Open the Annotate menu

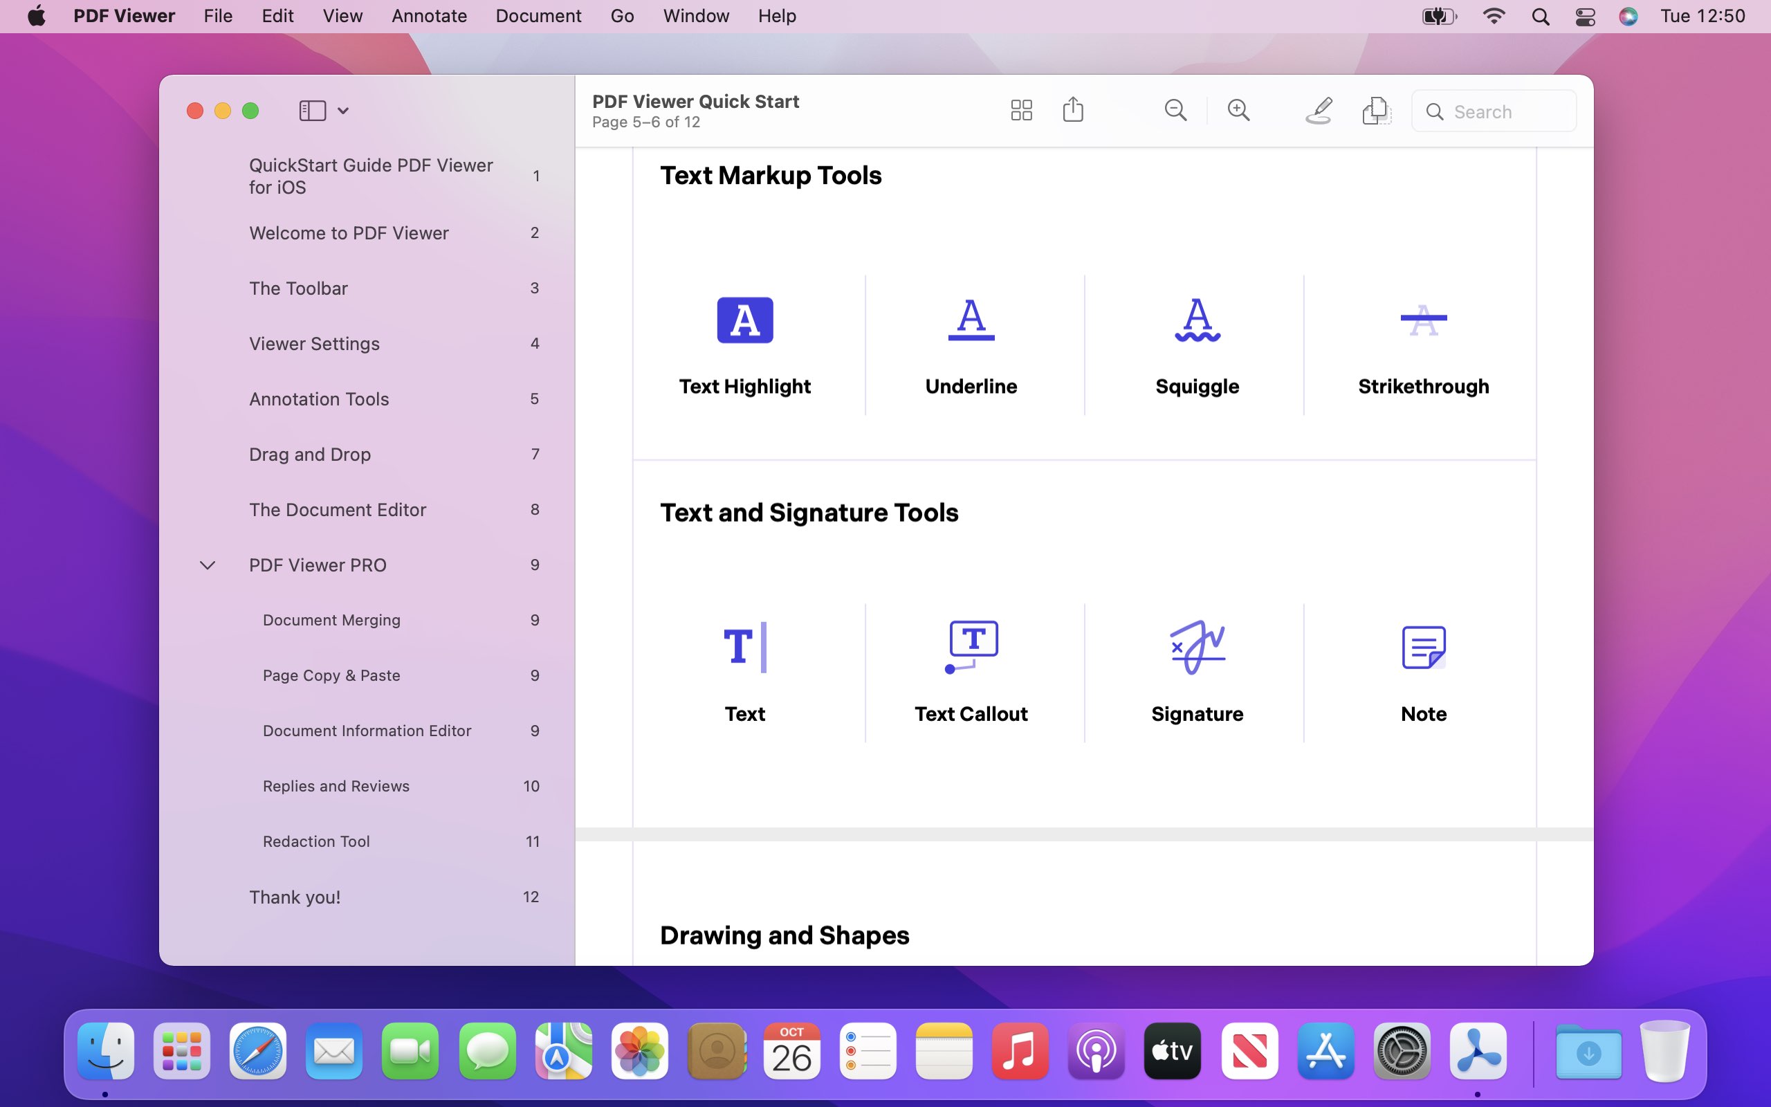430,15
